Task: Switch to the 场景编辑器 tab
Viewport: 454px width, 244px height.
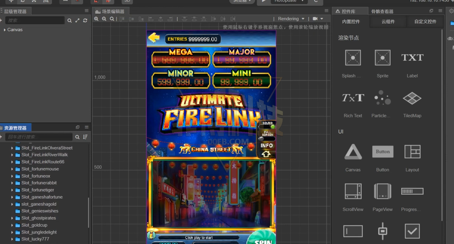Action: pos(110,11)
